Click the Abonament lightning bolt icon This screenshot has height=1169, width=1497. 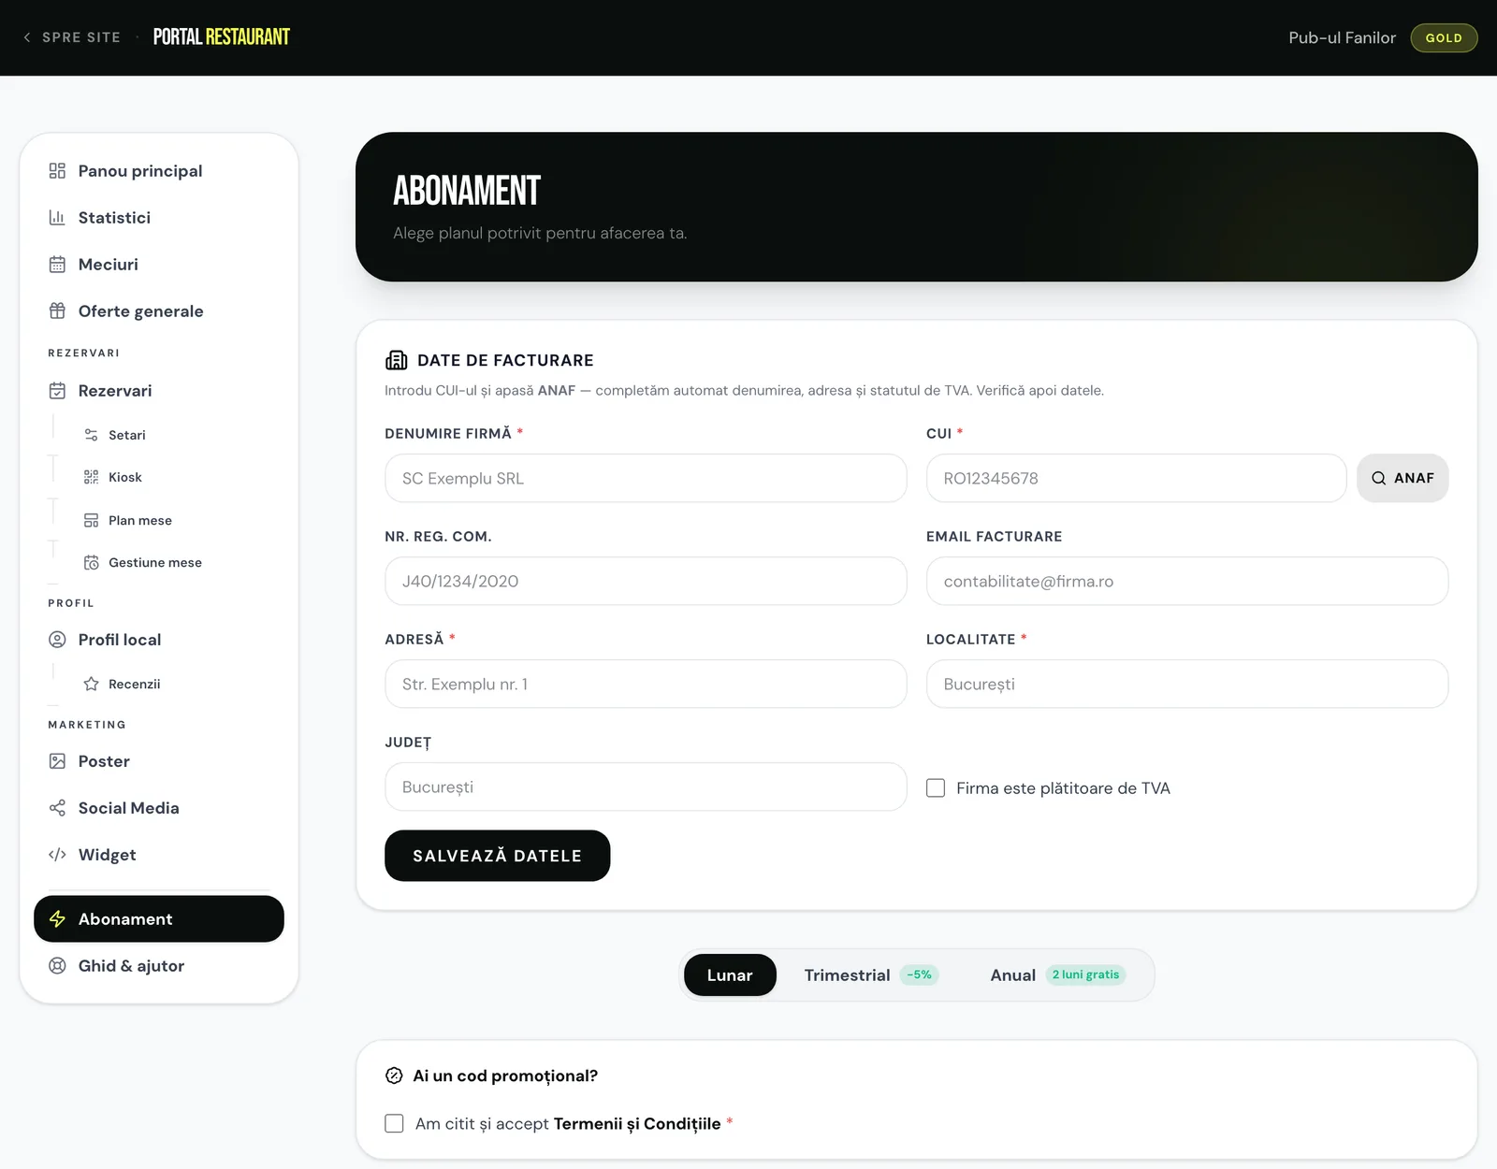(57, 919)
